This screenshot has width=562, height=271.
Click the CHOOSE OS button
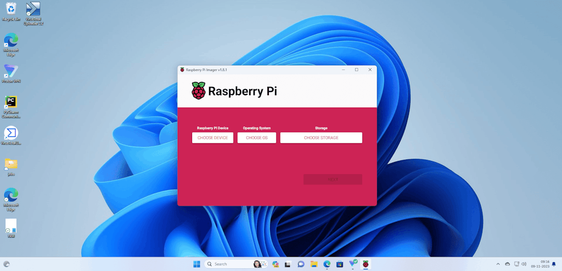point(257,137)
